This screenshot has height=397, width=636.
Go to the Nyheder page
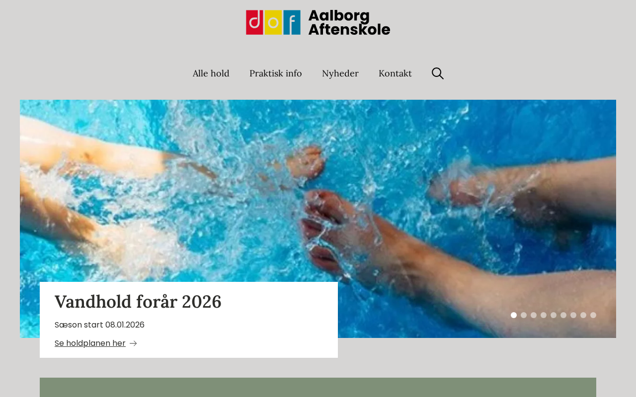pos(340,73)
